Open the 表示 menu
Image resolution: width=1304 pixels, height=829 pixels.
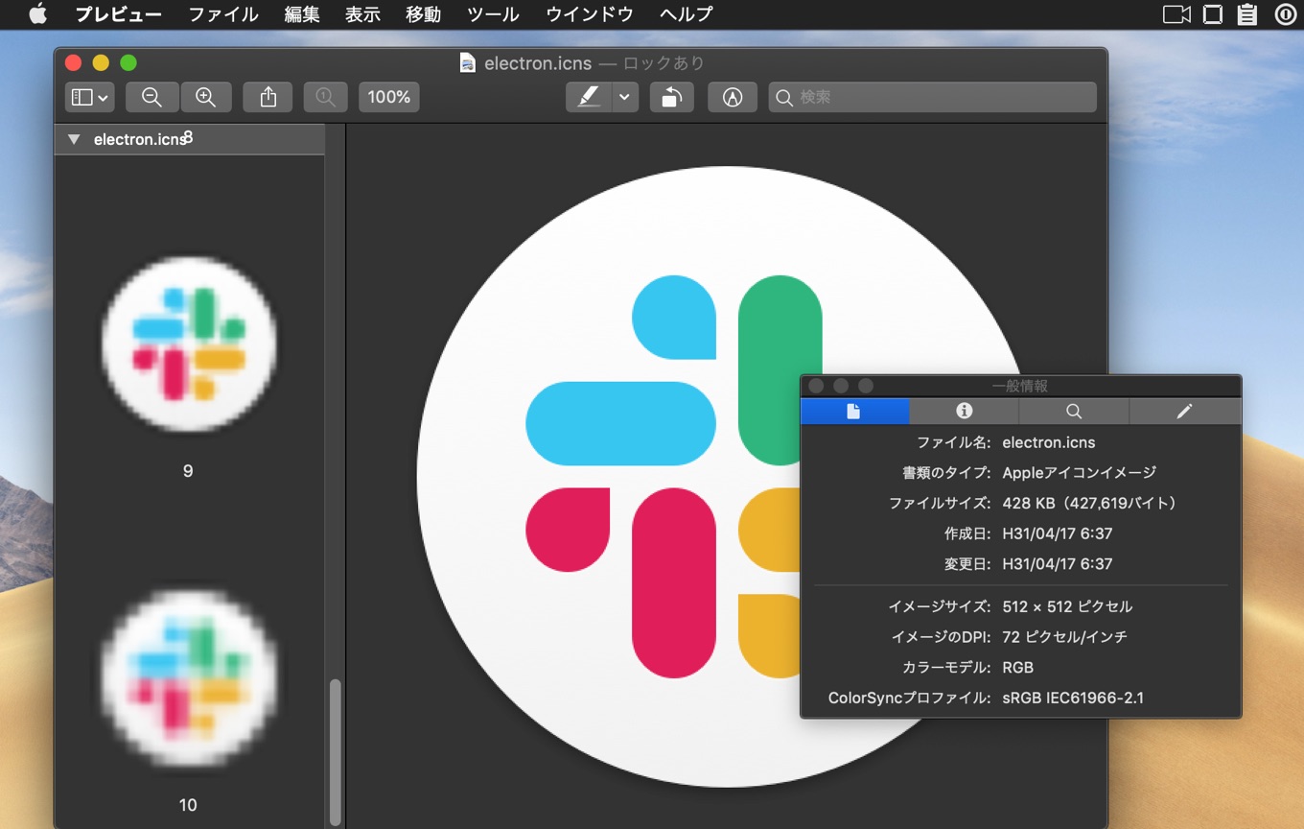[x=362, y=14]
